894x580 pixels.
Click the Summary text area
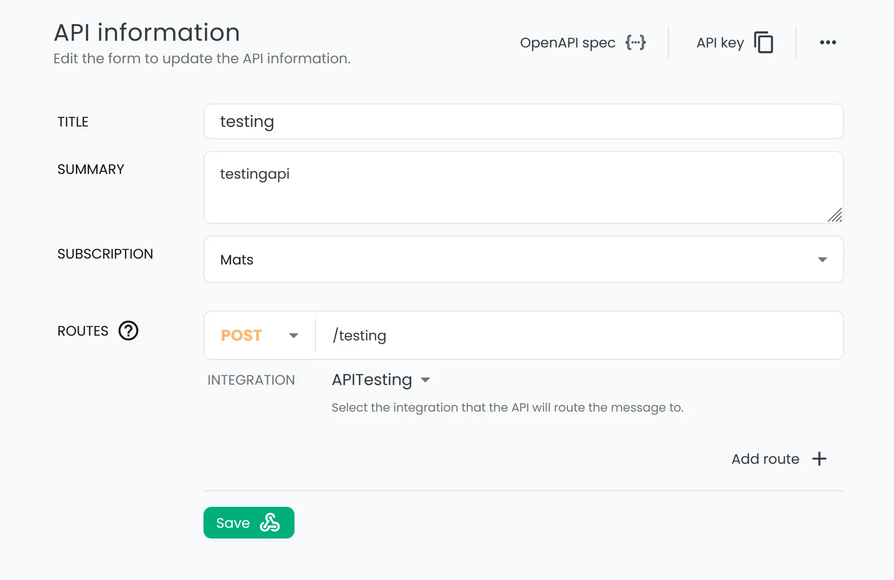click(524, 187)
